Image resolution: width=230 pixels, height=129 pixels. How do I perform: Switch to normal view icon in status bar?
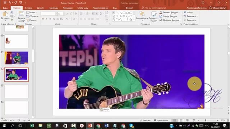click(x=175, y=120)
